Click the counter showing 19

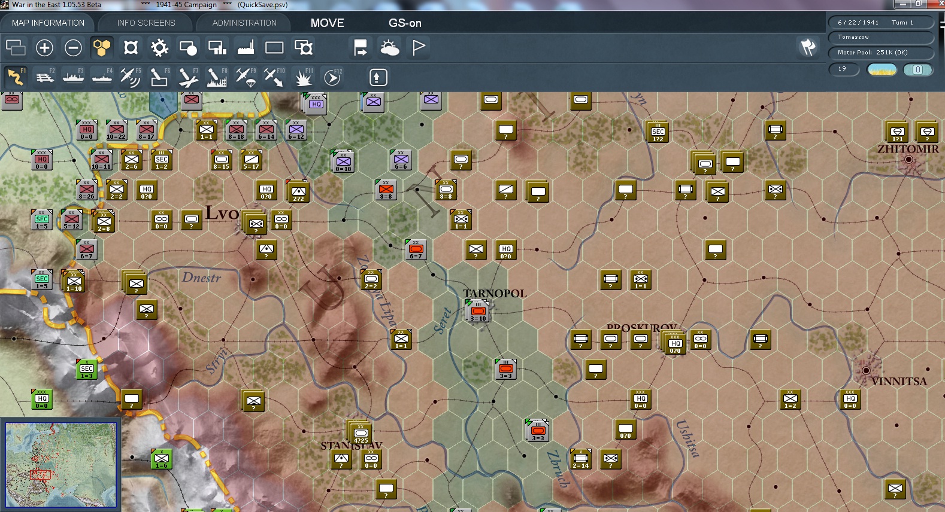844,69
